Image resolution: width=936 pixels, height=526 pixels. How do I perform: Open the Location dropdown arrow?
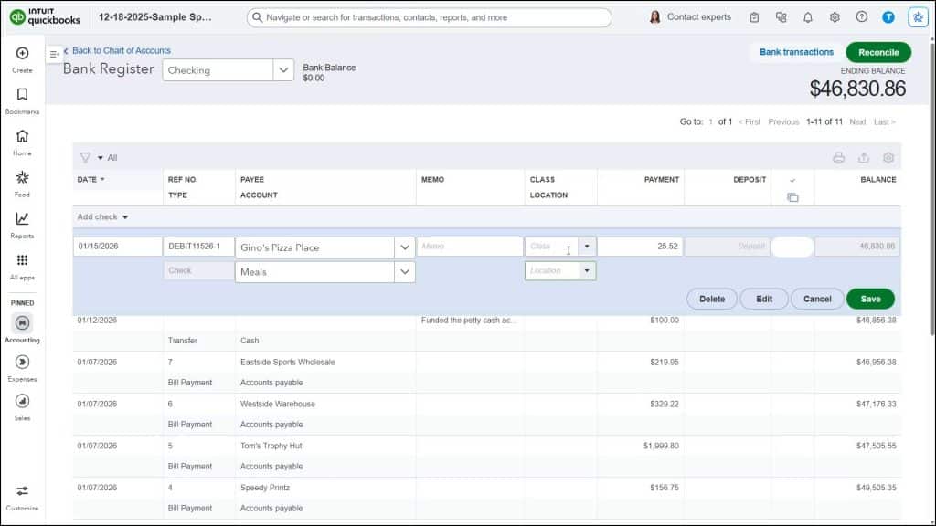587,270
